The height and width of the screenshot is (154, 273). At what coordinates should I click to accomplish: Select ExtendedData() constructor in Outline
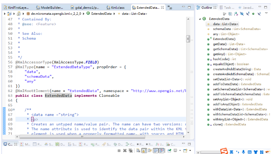pyautogui.click(x=222, y=39)
